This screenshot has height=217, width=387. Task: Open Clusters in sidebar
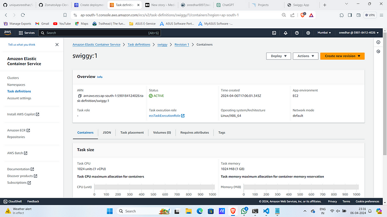[13, 78]
